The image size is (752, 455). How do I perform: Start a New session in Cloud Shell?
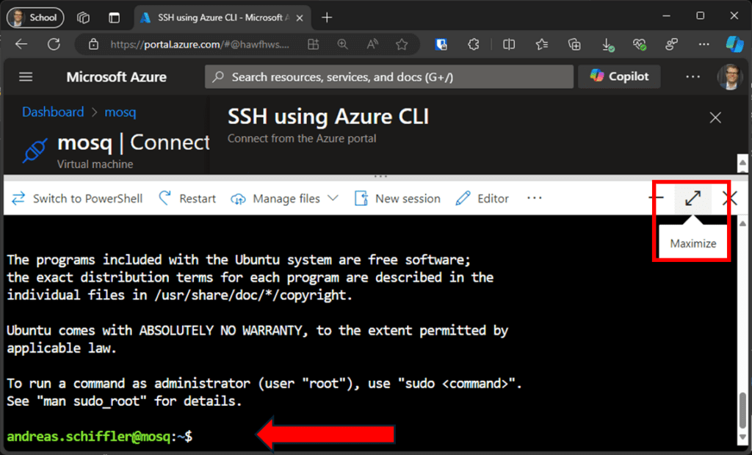pos(397,198)
